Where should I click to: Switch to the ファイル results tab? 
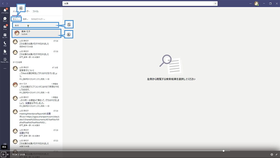(35, 11)
